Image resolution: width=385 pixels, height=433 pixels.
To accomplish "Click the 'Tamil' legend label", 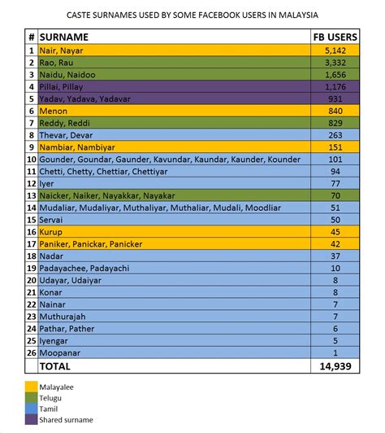I will [49, 409].
